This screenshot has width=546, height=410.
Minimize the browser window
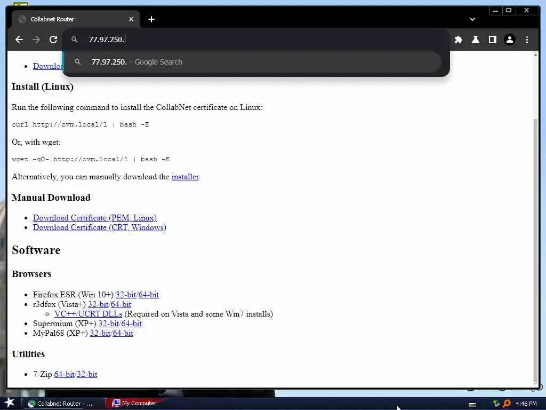[x=495, y=11]
